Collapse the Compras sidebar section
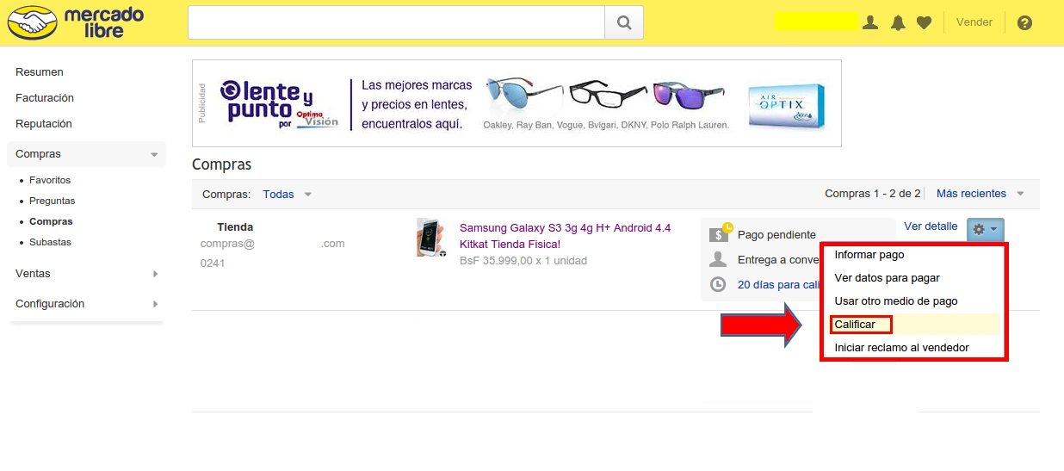 [x=86, y=154]
